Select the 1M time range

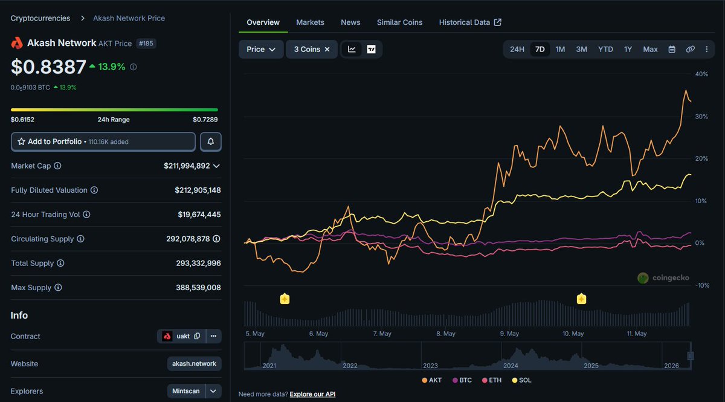[560, 49]
